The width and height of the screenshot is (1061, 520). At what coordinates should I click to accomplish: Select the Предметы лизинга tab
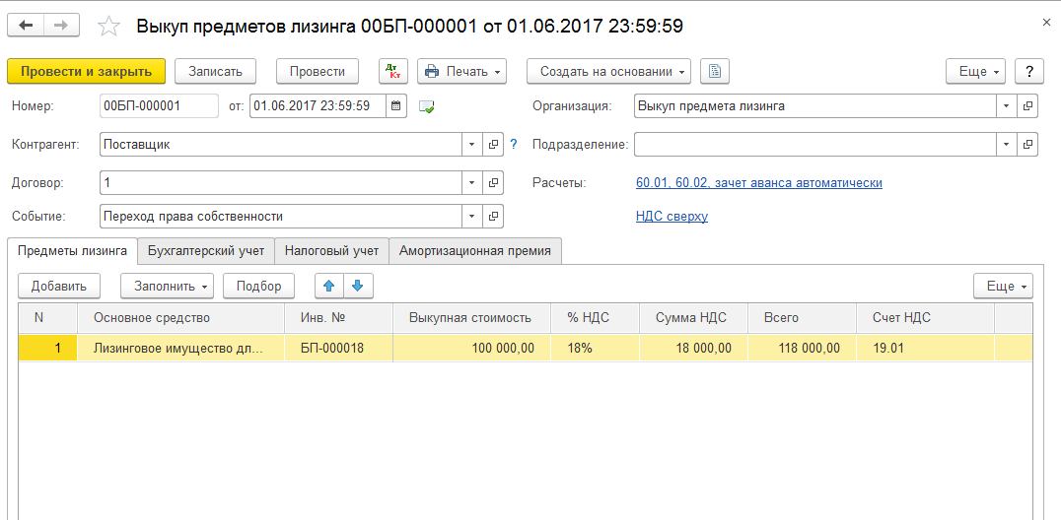tap(72, 250)
